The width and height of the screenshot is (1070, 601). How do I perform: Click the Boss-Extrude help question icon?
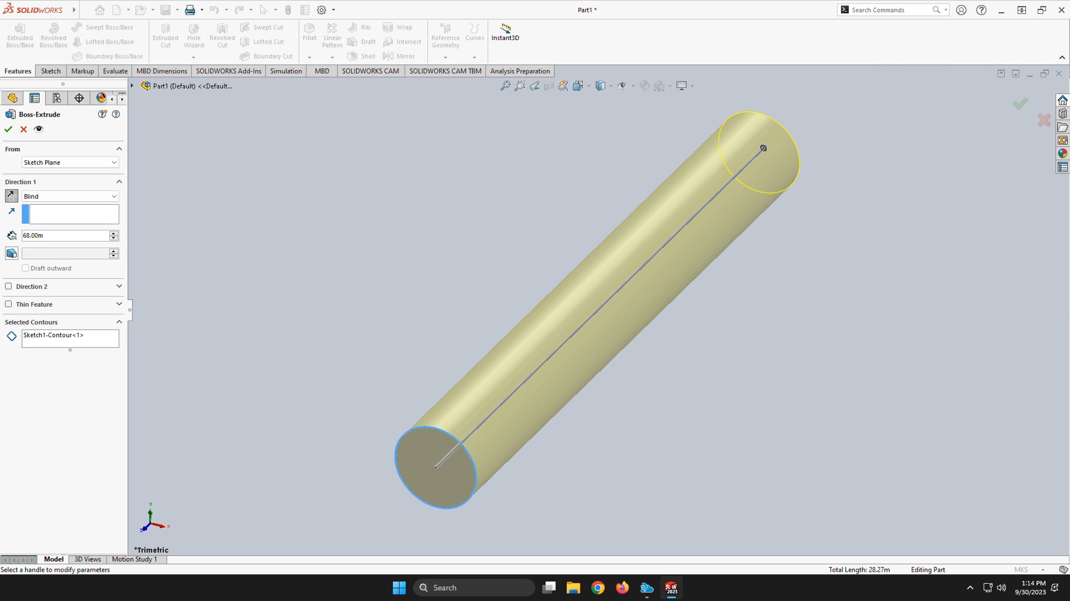pos(116,114)
